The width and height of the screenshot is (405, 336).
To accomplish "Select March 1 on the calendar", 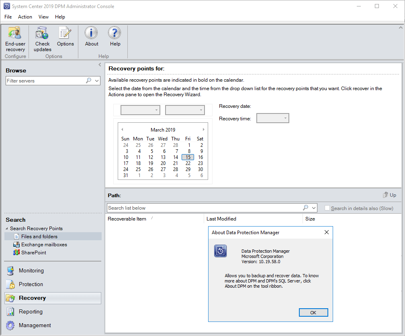I will (189, 145).
